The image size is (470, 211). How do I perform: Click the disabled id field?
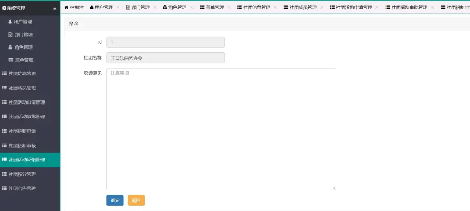click(166, 42)
